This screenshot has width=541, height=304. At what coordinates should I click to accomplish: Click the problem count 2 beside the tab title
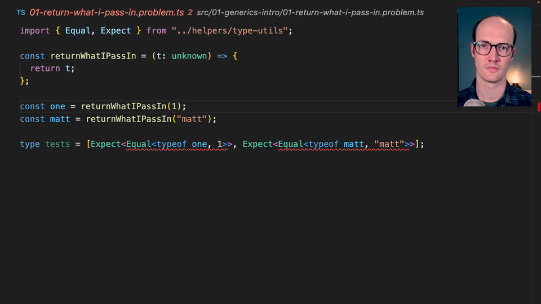pyautogui.click(x=190, y=12)
